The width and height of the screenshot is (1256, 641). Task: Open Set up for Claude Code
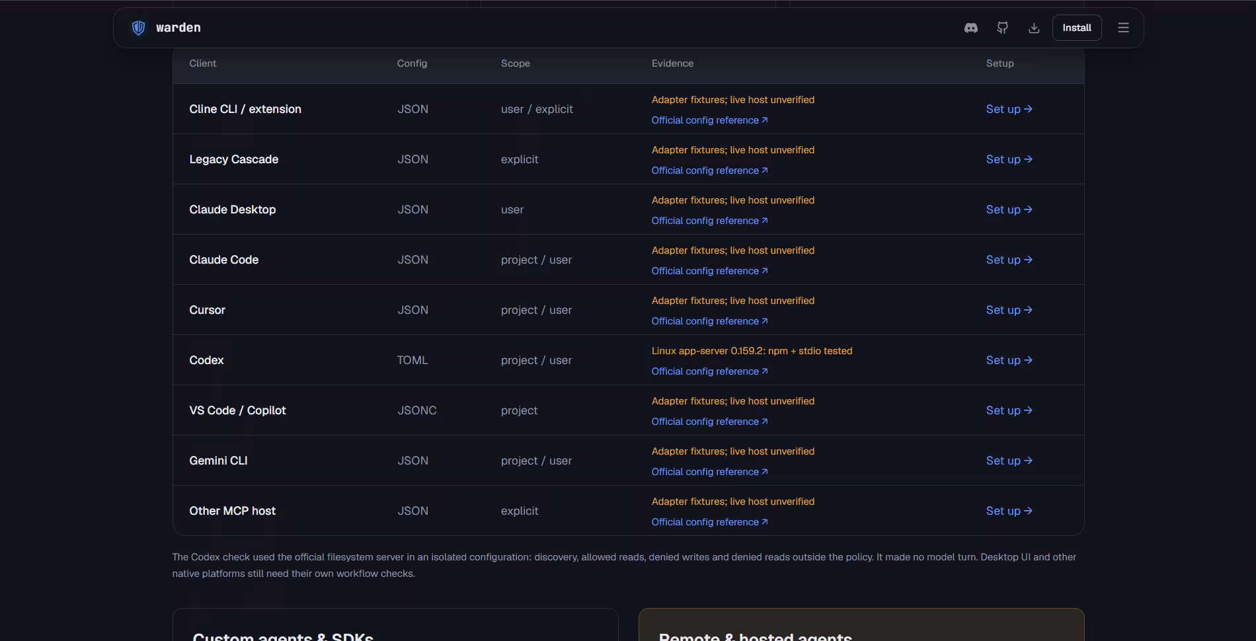pos(1009,260)
